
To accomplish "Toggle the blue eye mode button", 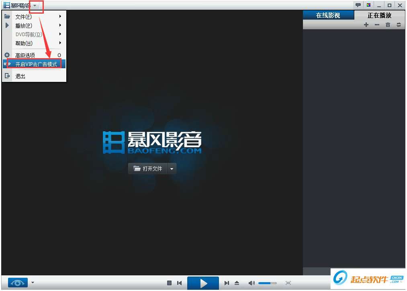I will click(18, 283).
